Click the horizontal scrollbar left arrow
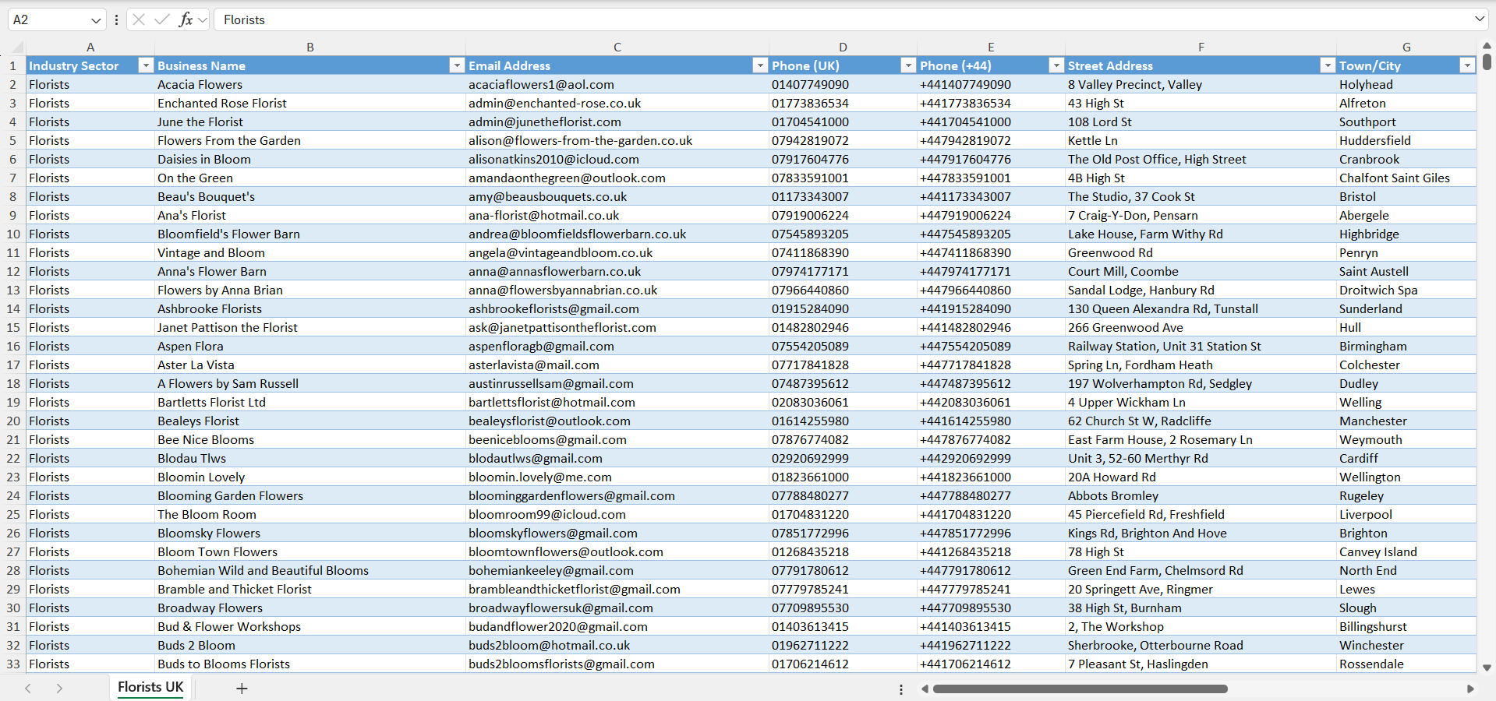 [925, 689]
